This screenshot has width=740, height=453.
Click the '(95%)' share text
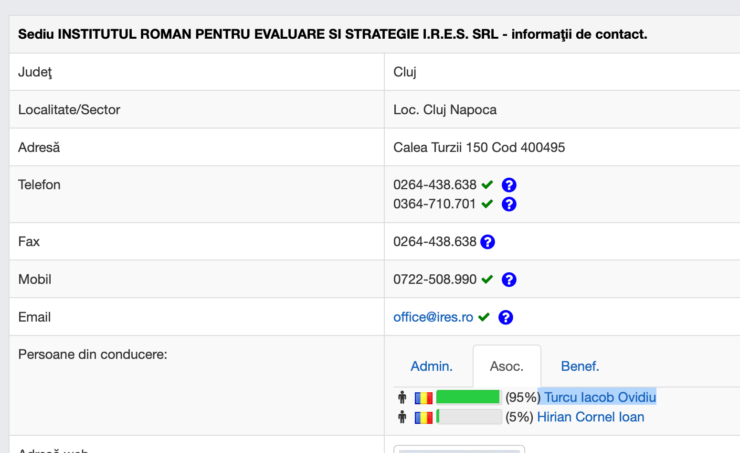click(x=523, y=397)
